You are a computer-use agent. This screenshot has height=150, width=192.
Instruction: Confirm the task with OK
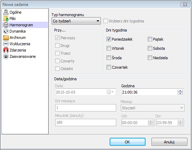click(x=127, y=142)
